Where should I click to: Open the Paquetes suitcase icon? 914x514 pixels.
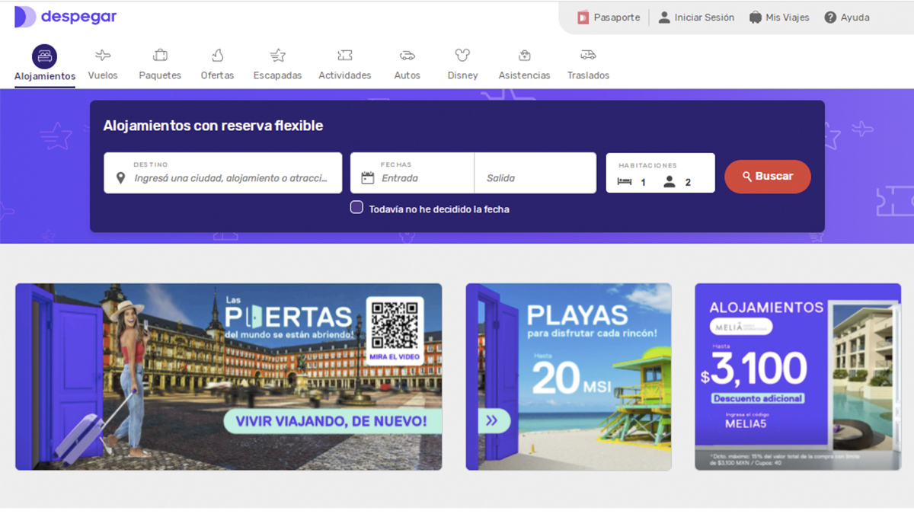point(160,56)
